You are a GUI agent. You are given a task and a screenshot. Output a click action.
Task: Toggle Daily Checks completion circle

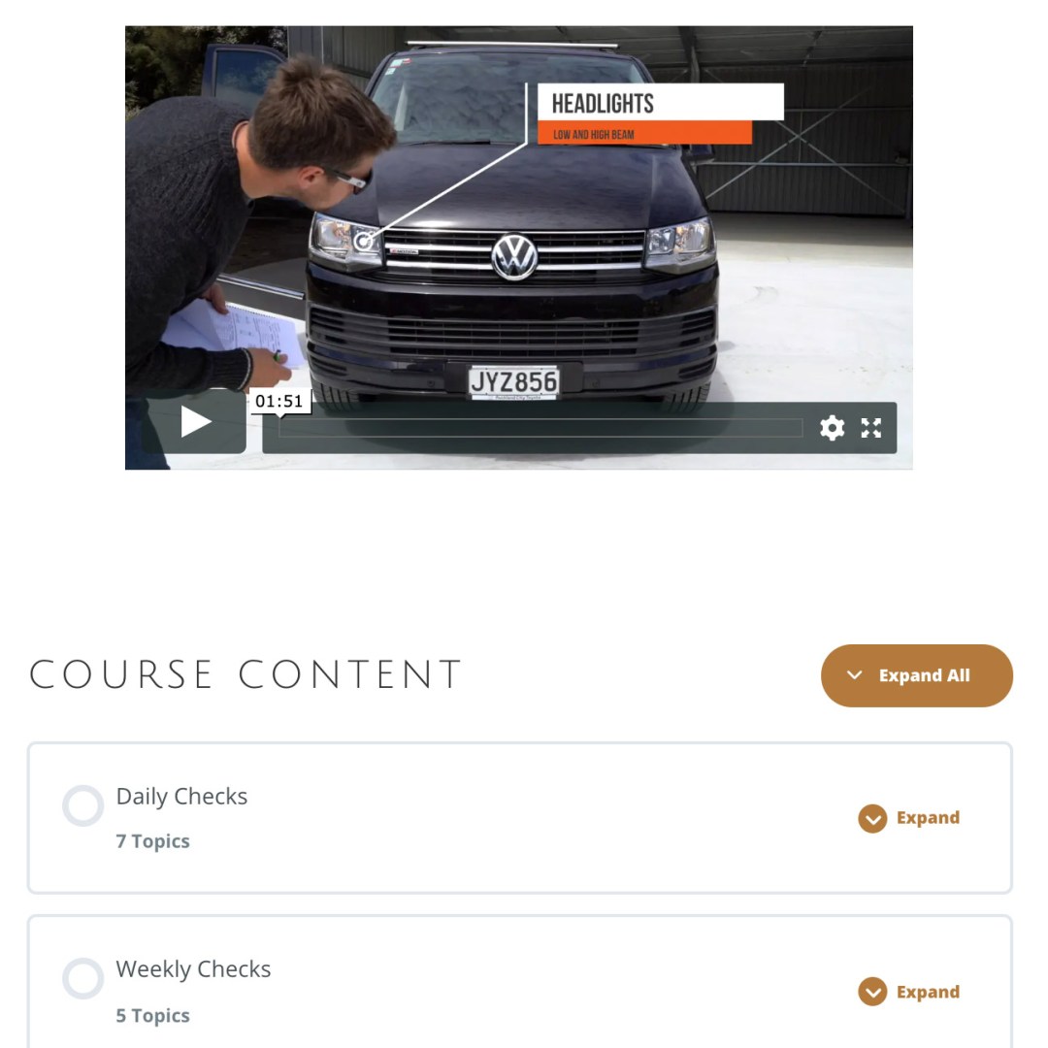82,805
